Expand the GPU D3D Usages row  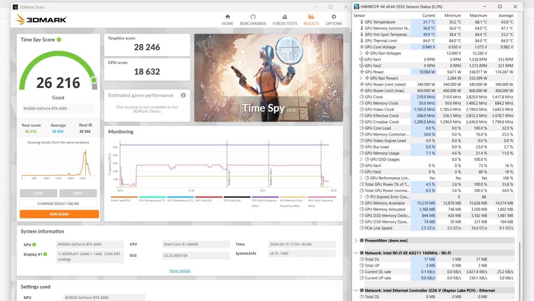[x=361, y=160]
